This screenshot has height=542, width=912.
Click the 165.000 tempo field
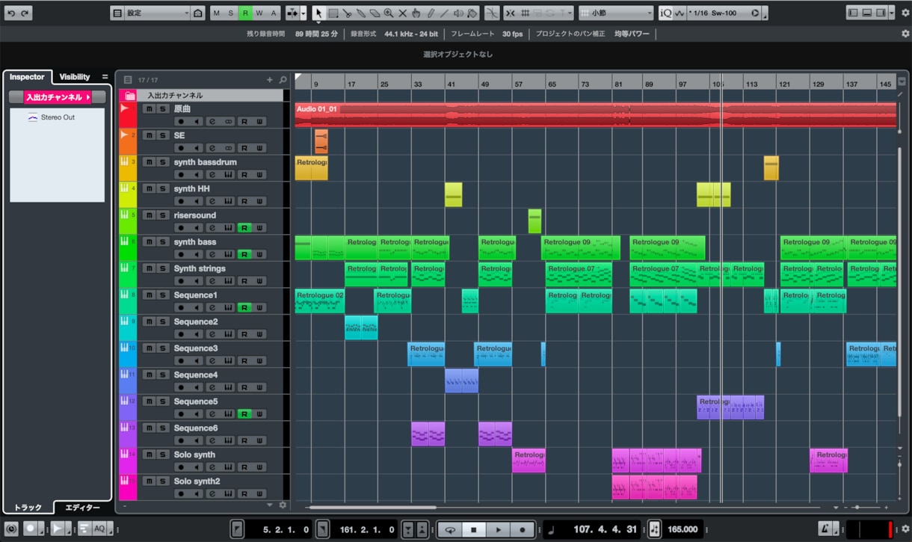pyautogui.click(x=683, y=529)
